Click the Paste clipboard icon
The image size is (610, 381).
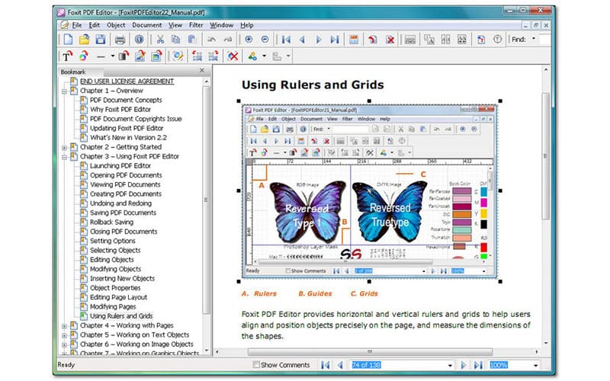coord(192,40)
